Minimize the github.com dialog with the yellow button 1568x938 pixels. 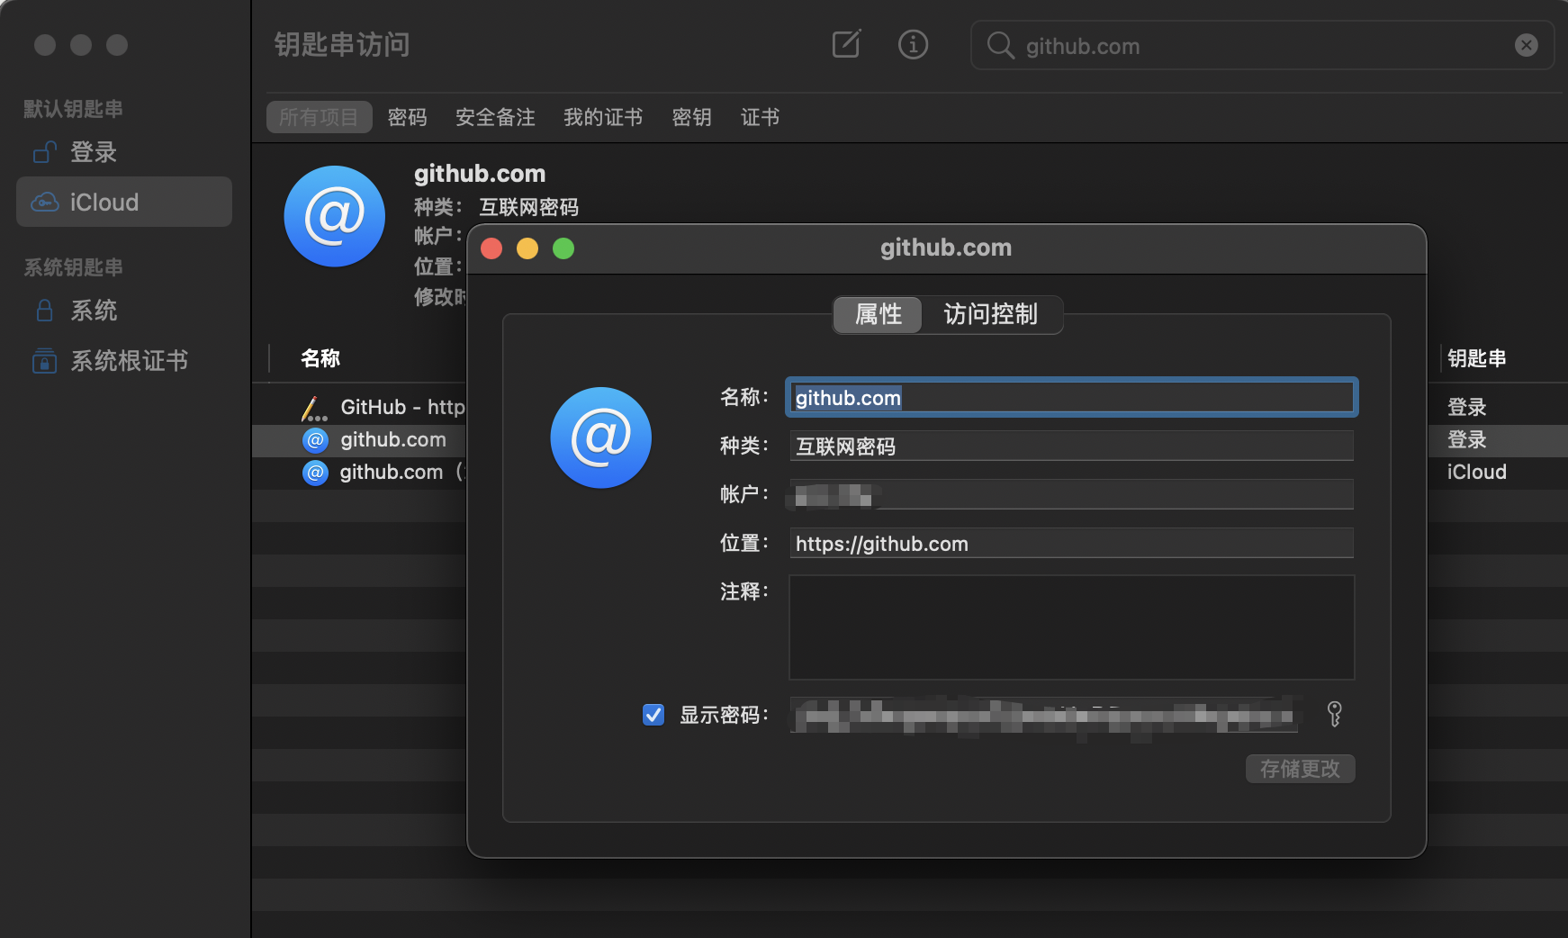coord(527,248)
